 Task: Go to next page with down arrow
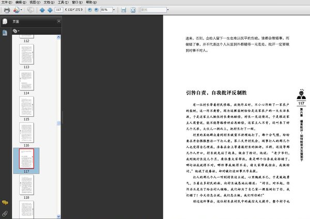50,10
